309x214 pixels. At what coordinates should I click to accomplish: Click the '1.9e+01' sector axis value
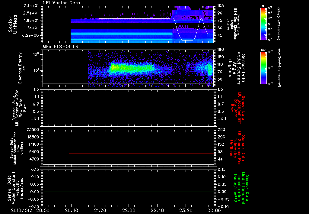click(31, 21)
